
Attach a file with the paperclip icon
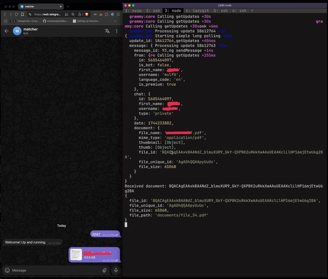pos(104,270)
